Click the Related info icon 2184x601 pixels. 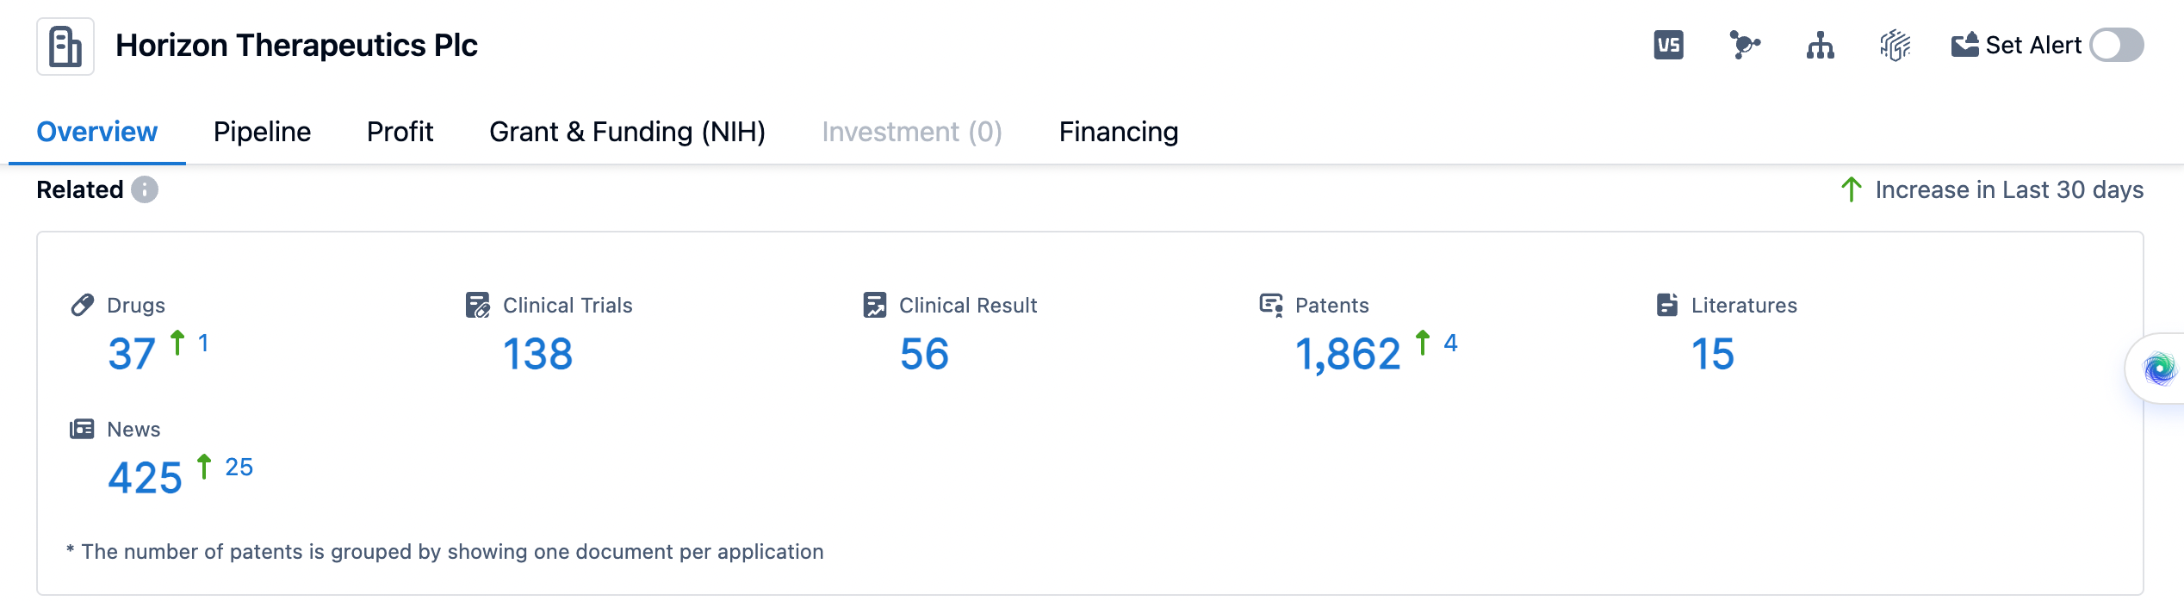(x=145, y=189)
